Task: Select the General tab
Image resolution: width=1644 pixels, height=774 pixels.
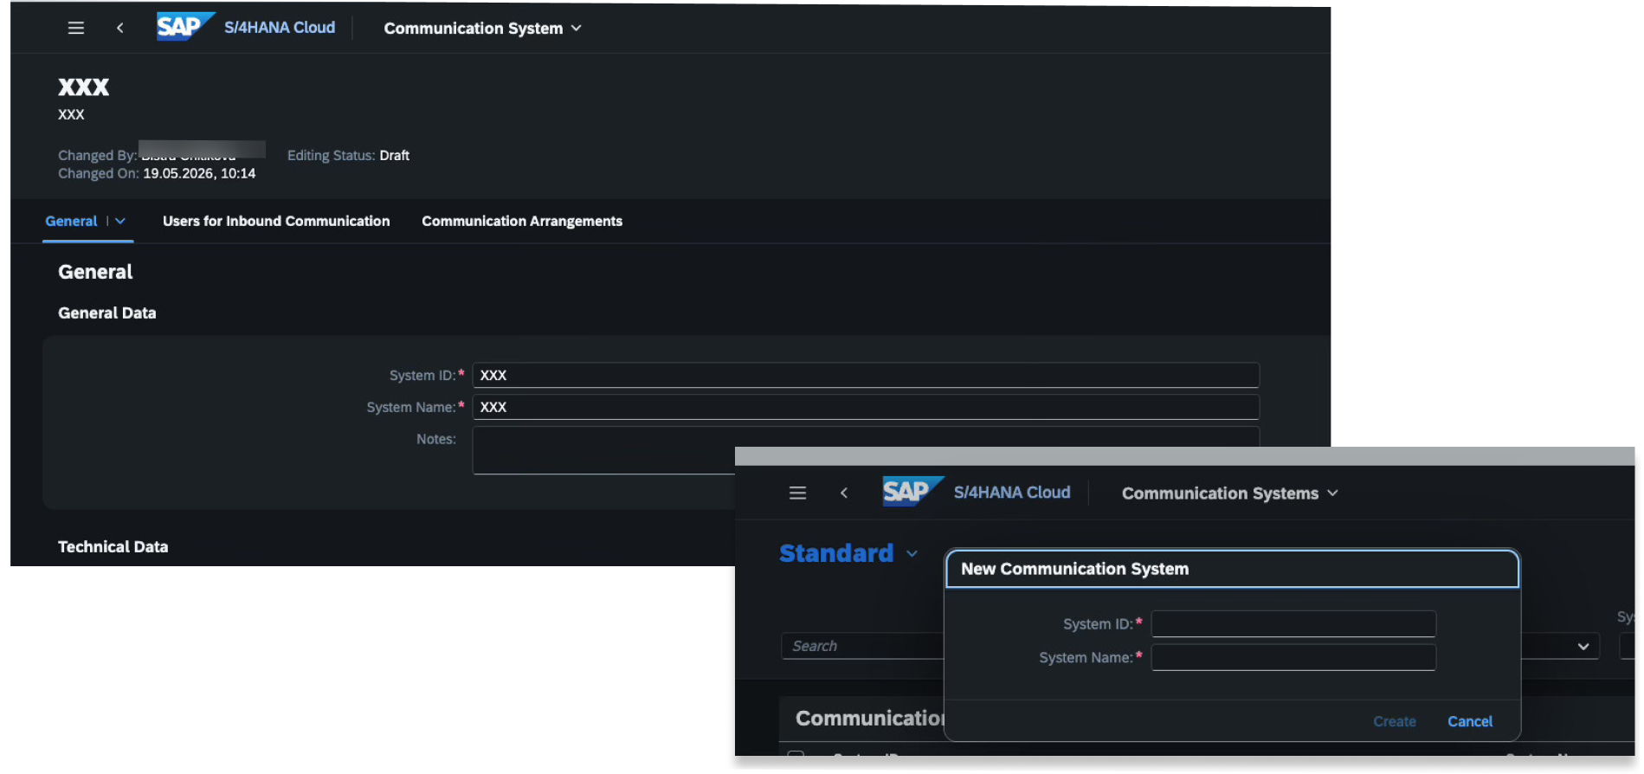Action: pyautogui.click(x=71, y=221)
